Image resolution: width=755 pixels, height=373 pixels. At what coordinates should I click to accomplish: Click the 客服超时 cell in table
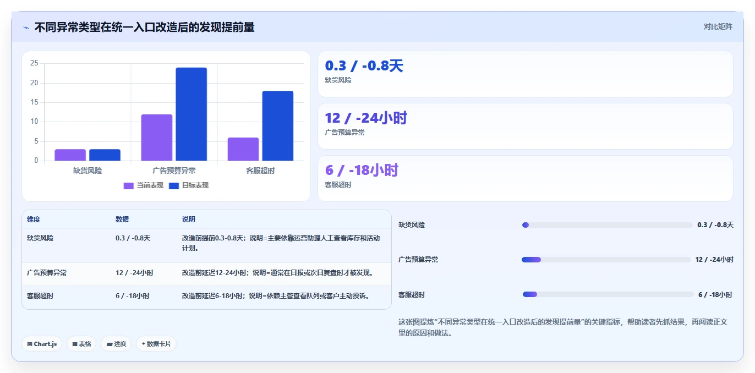(x=40, y=295)
